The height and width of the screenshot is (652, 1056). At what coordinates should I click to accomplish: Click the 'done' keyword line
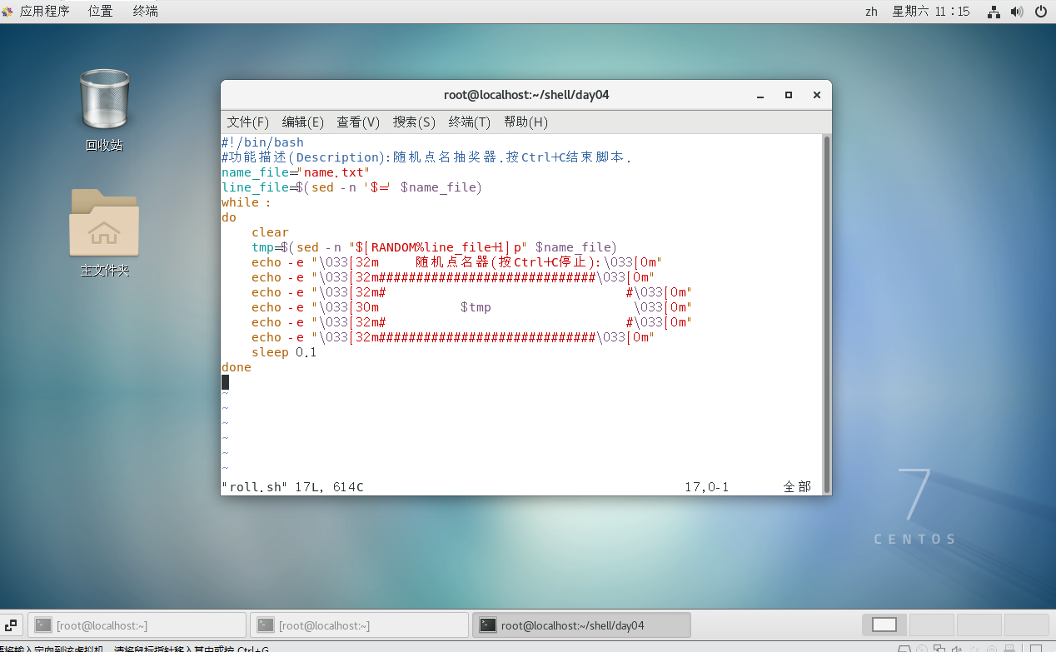coord(237,367)
